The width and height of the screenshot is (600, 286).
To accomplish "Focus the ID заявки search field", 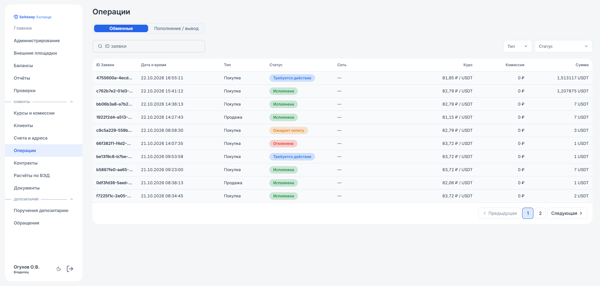I will (149, 46).
